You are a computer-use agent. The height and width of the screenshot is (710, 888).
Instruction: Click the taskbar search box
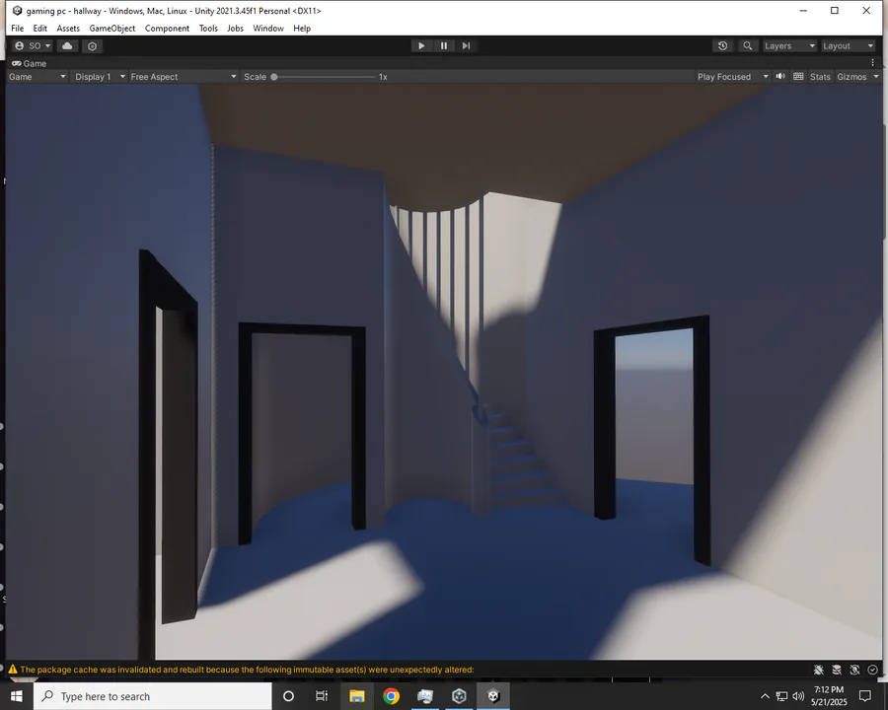pos(152,696)
